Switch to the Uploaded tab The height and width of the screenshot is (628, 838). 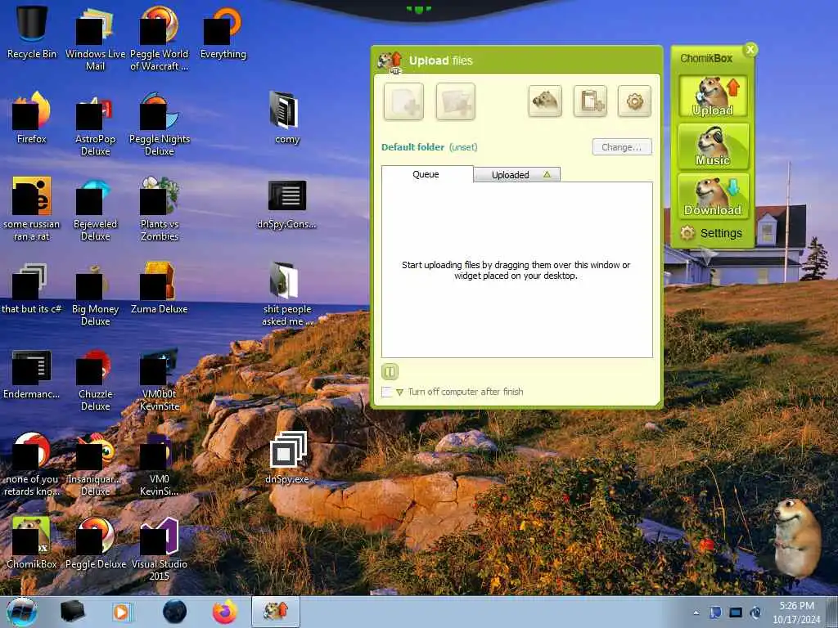517,175
